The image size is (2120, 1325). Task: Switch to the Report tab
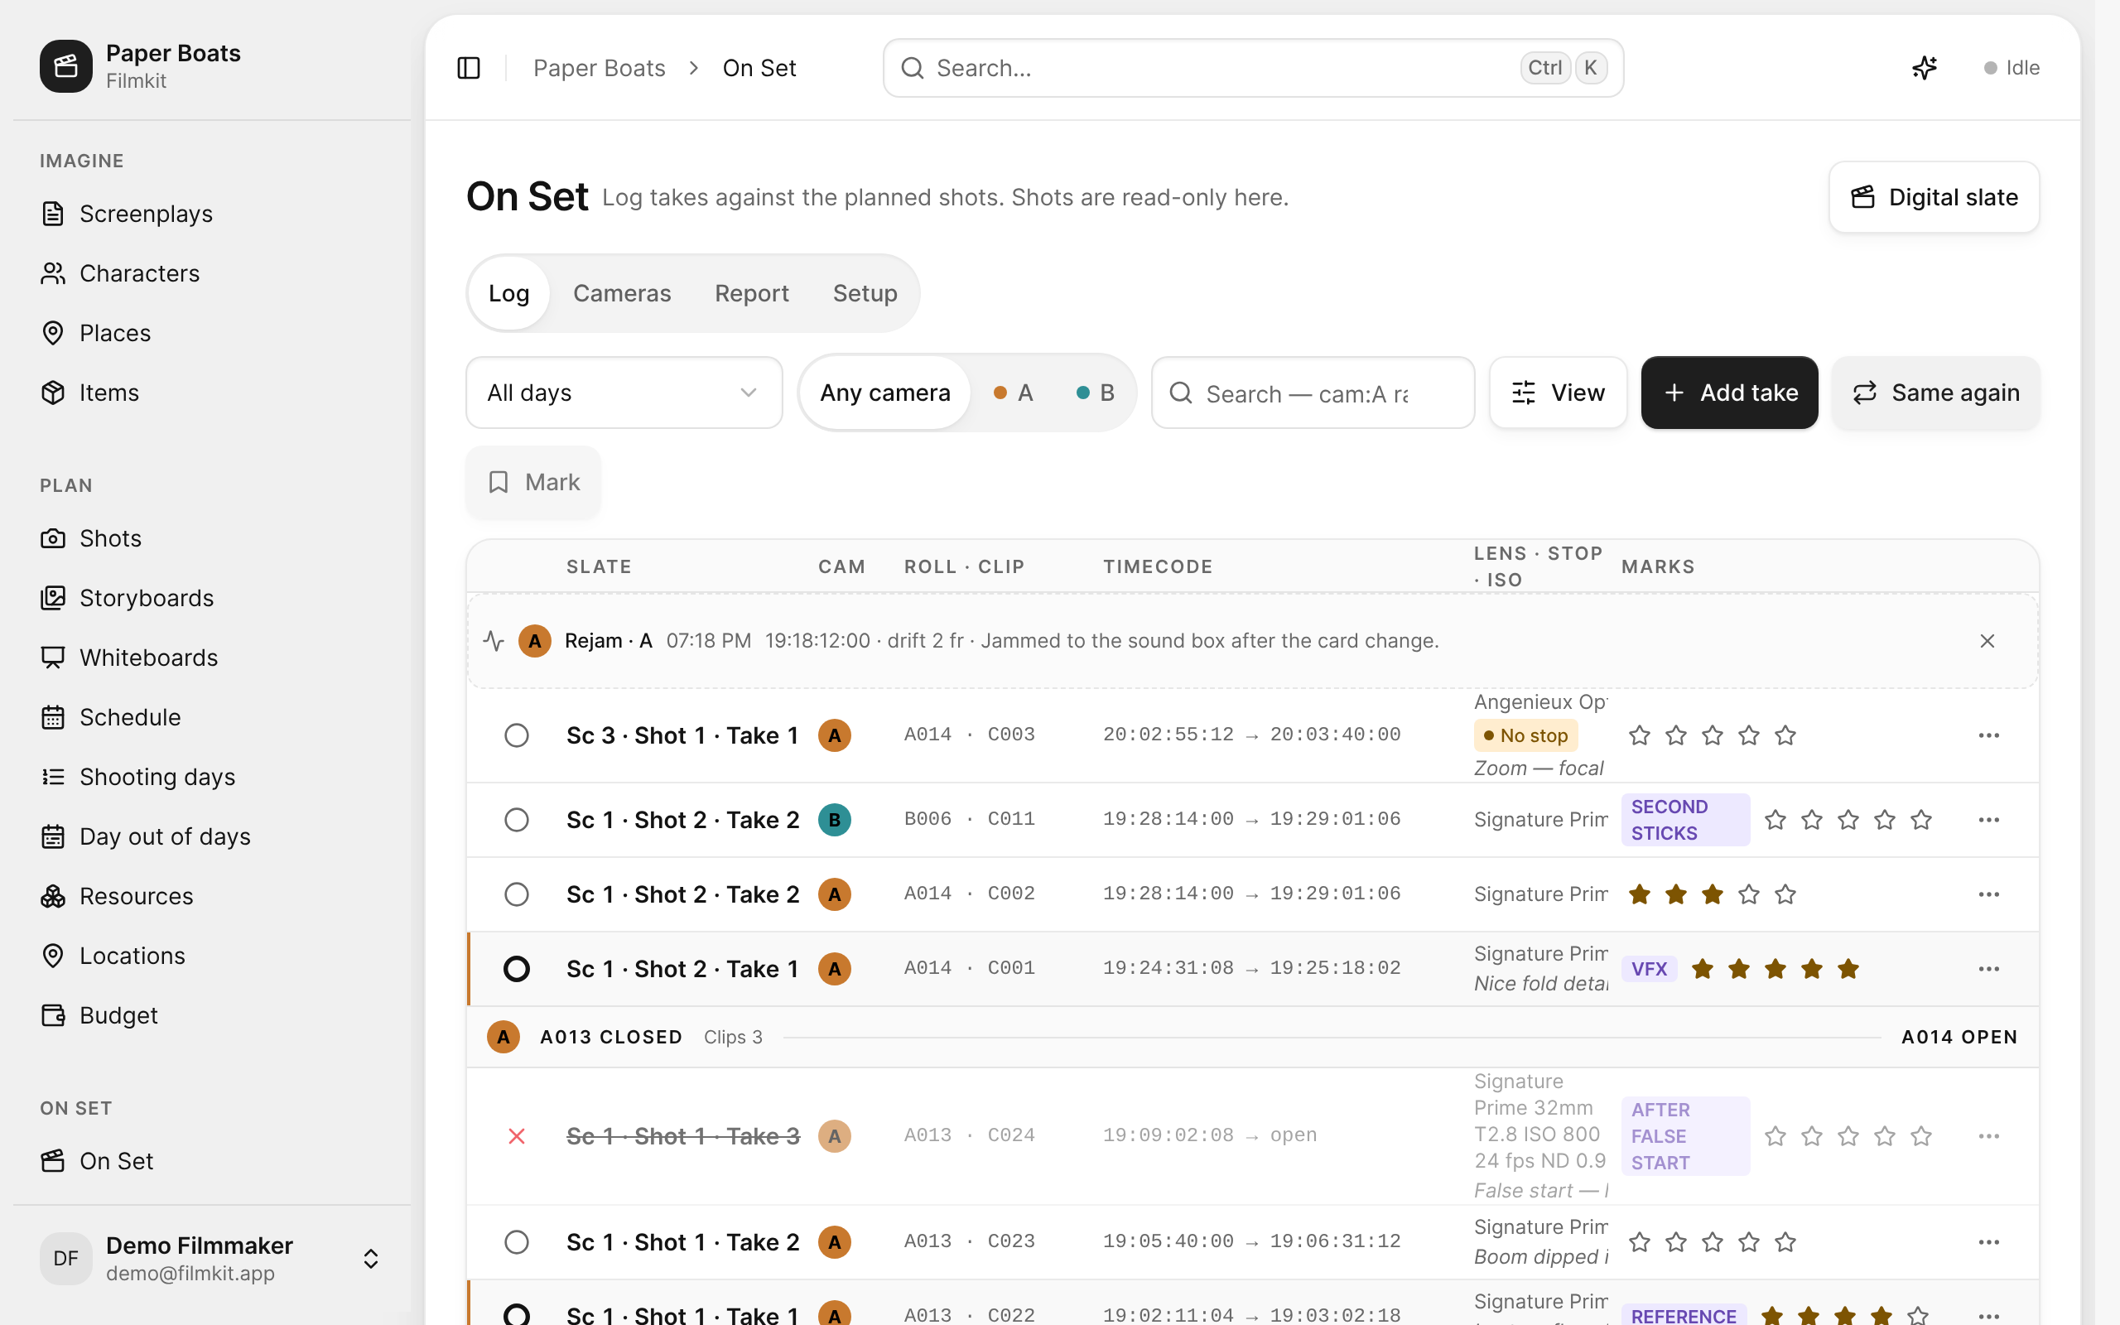click(x=752, y=292)
